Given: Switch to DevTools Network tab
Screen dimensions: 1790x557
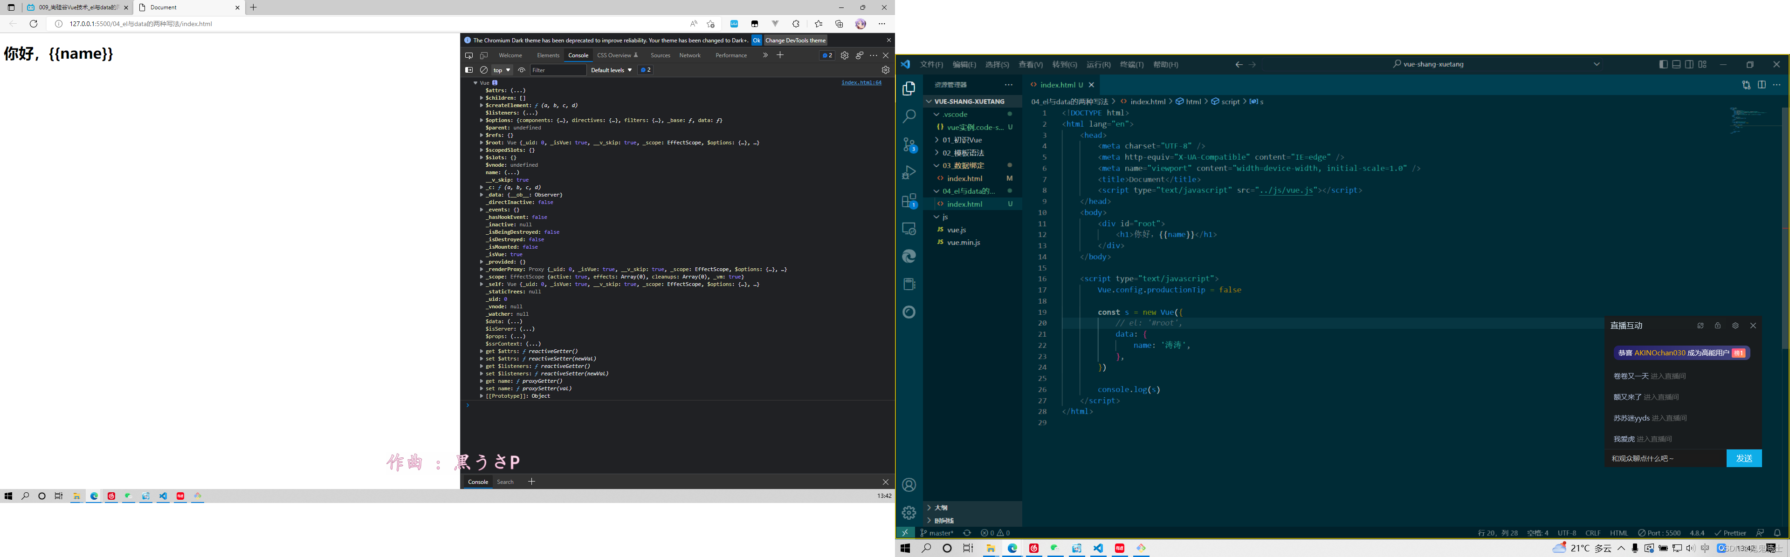Looking at the screenshot, I should (x=689, y=55).
